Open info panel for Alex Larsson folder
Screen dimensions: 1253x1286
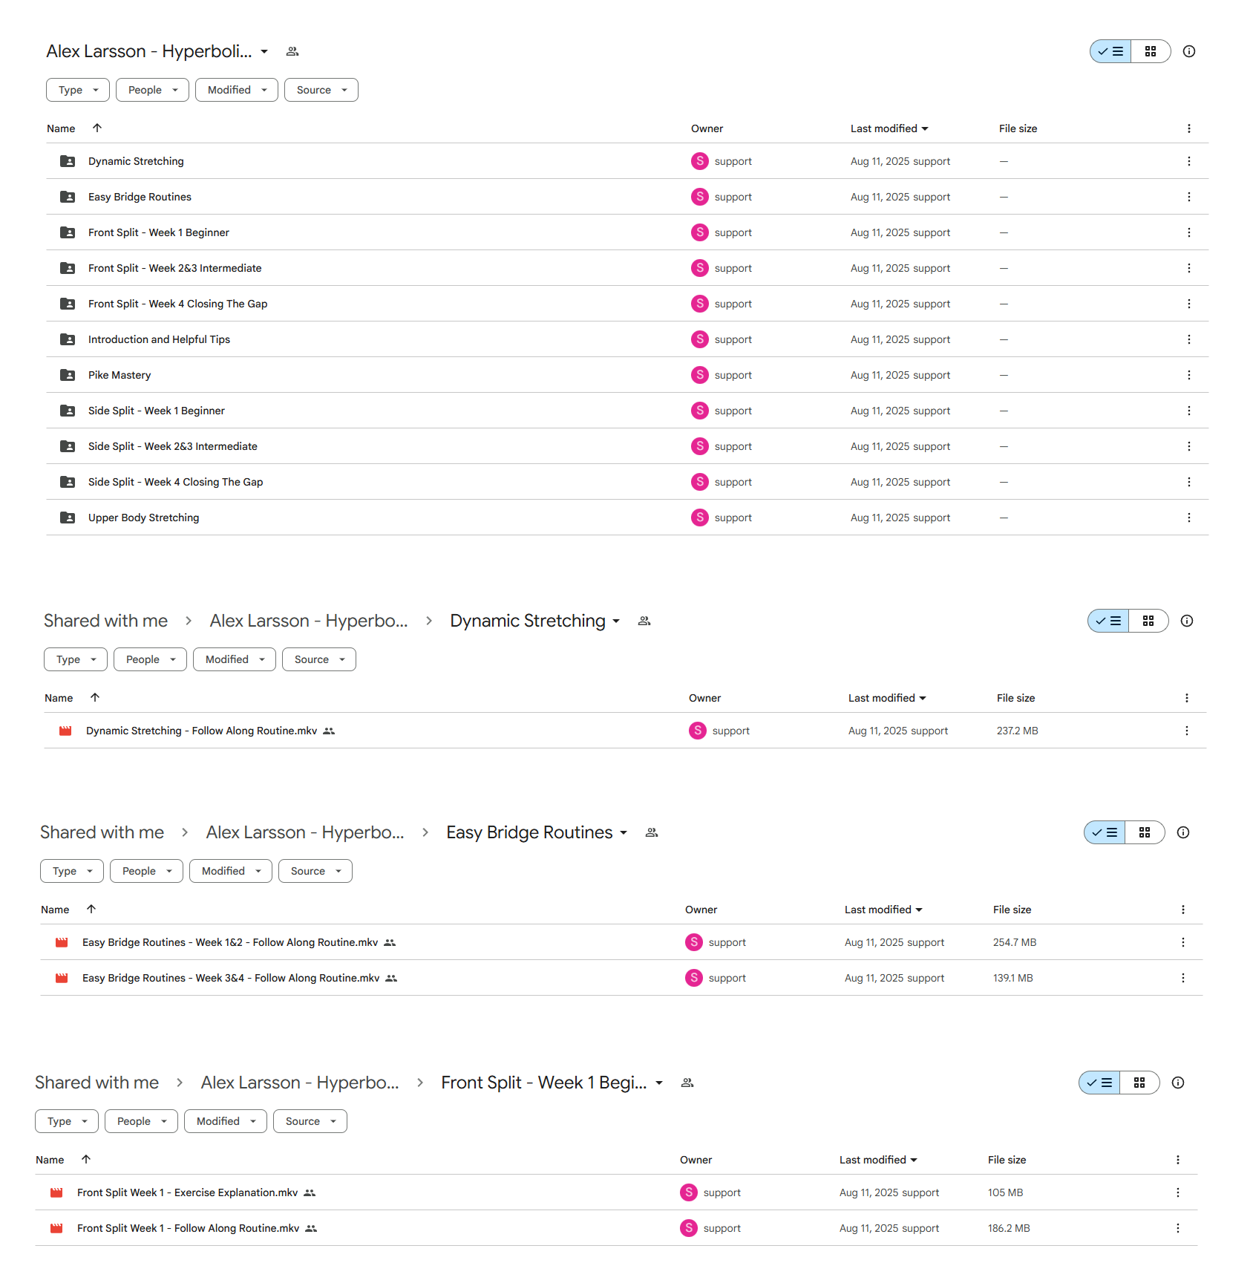click(x=1188, y=51)
